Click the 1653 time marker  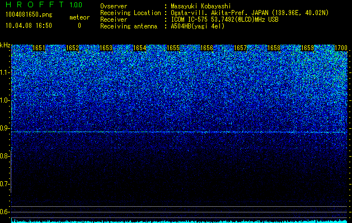[x=106, y=48]
